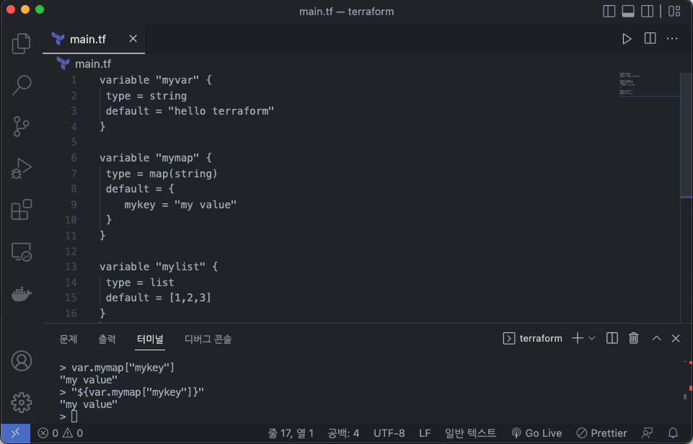Open the Manage gear menu

pyautogui.click(x=21, y=402)
